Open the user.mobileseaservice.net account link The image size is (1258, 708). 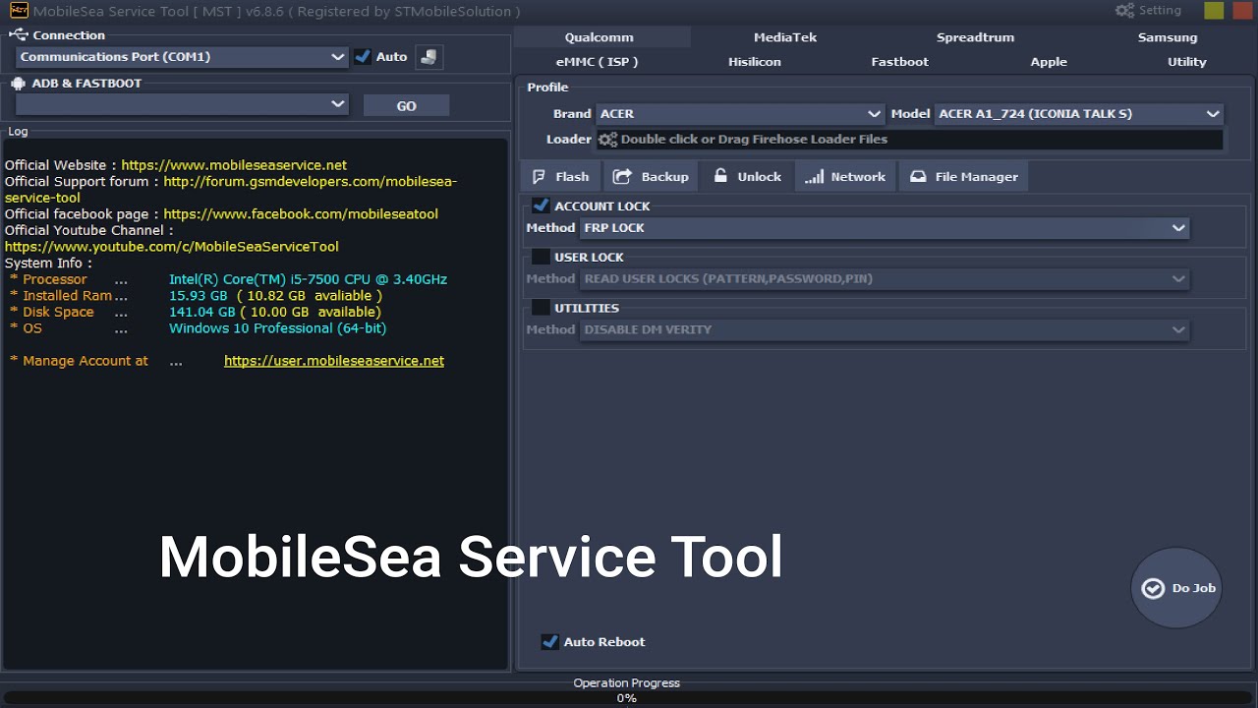tap(334, 361)
